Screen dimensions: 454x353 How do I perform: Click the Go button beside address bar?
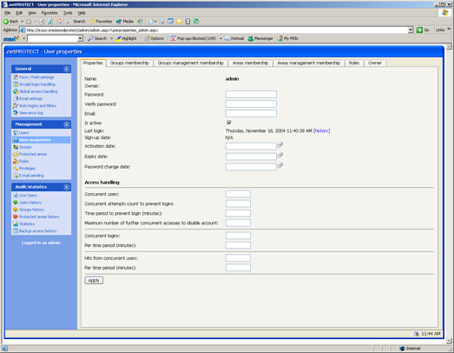coord(423,30)
